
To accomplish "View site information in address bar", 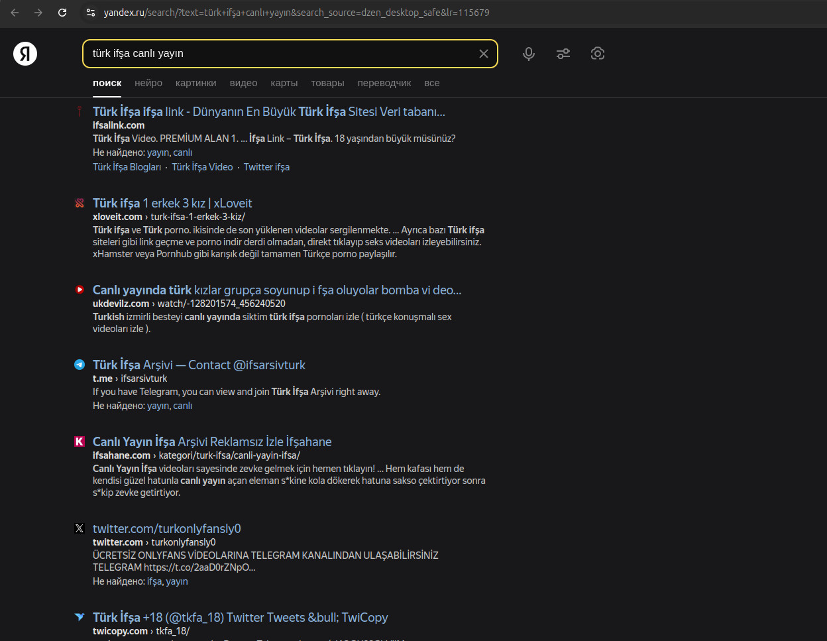I will pyautogui.click(x=91, y=13).
